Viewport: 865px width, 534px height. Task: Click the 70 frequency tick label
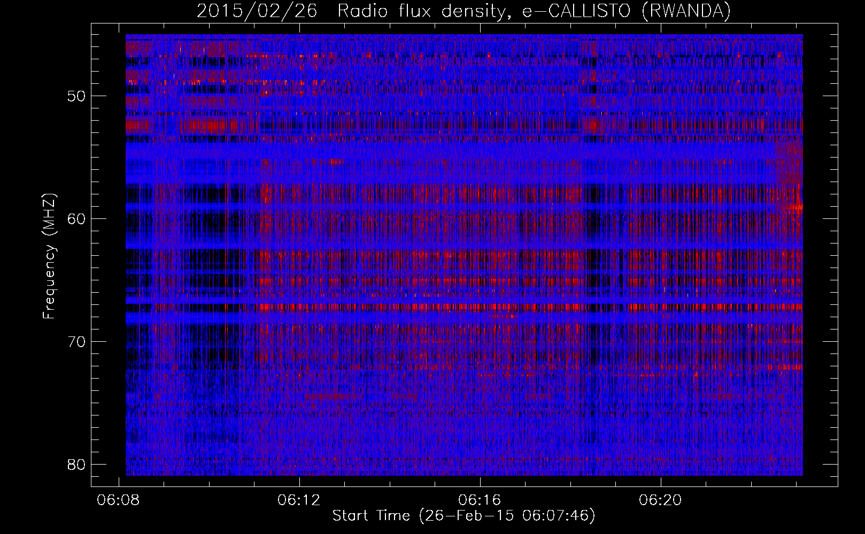(x=77, y=342)
